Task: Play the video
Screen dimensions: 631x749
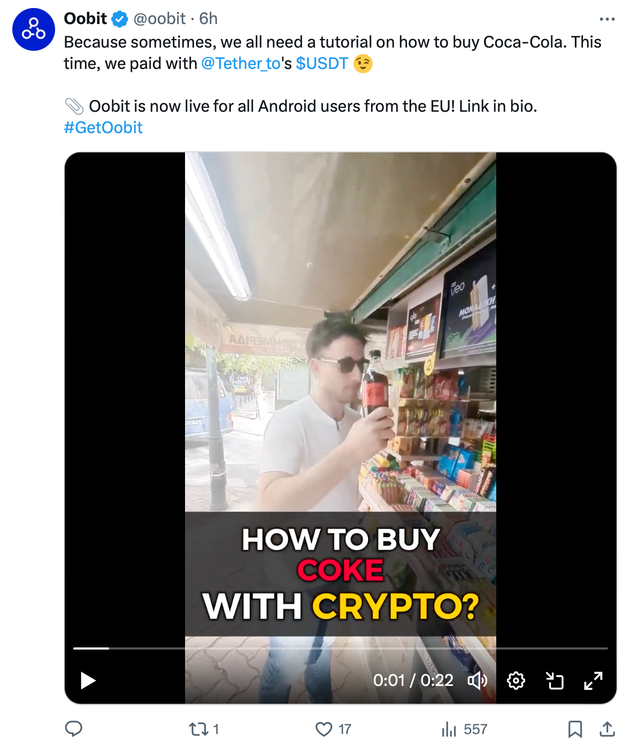Action: point(88,681)
